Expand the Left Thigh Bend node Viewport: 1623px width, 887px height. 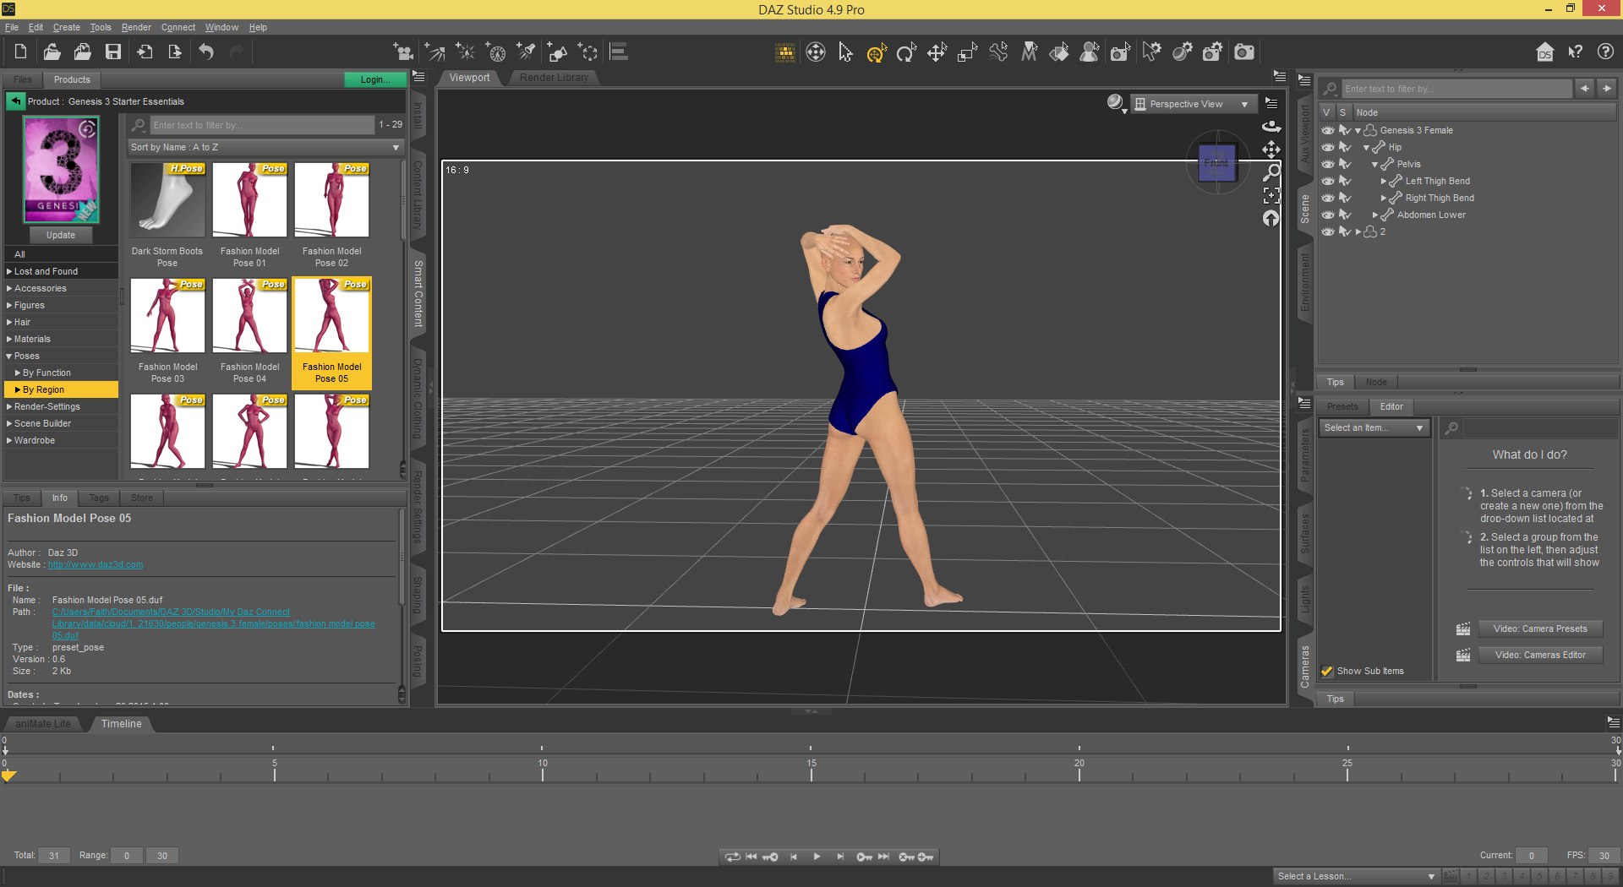click(x=1383, y=181)
